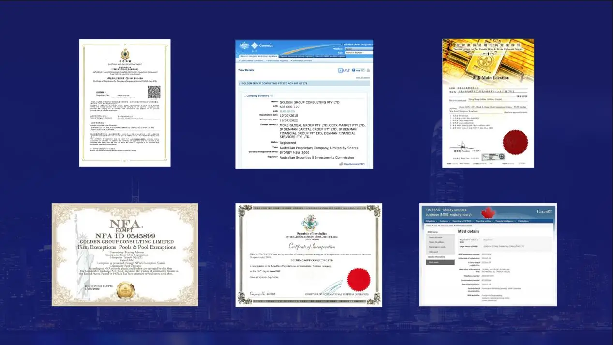The height and width of the screenshot is (345, 613).
Task: Open the Hong Kong customs certificate image
Action: point(125,103)
